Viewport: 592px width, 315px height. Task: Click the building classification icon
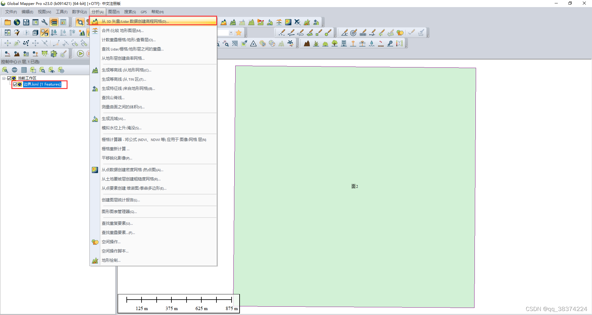[x=344, y=43]
